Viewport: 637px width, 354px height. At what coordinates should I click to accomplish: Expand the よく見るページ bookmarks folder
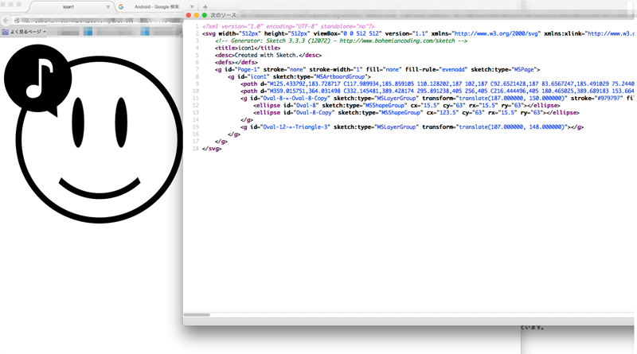click(x=24, y=32)
